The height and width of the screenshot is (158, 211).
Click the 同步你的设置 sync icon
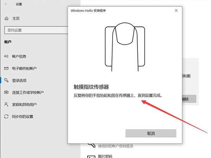pyautogui.click(x=6, y=116)
